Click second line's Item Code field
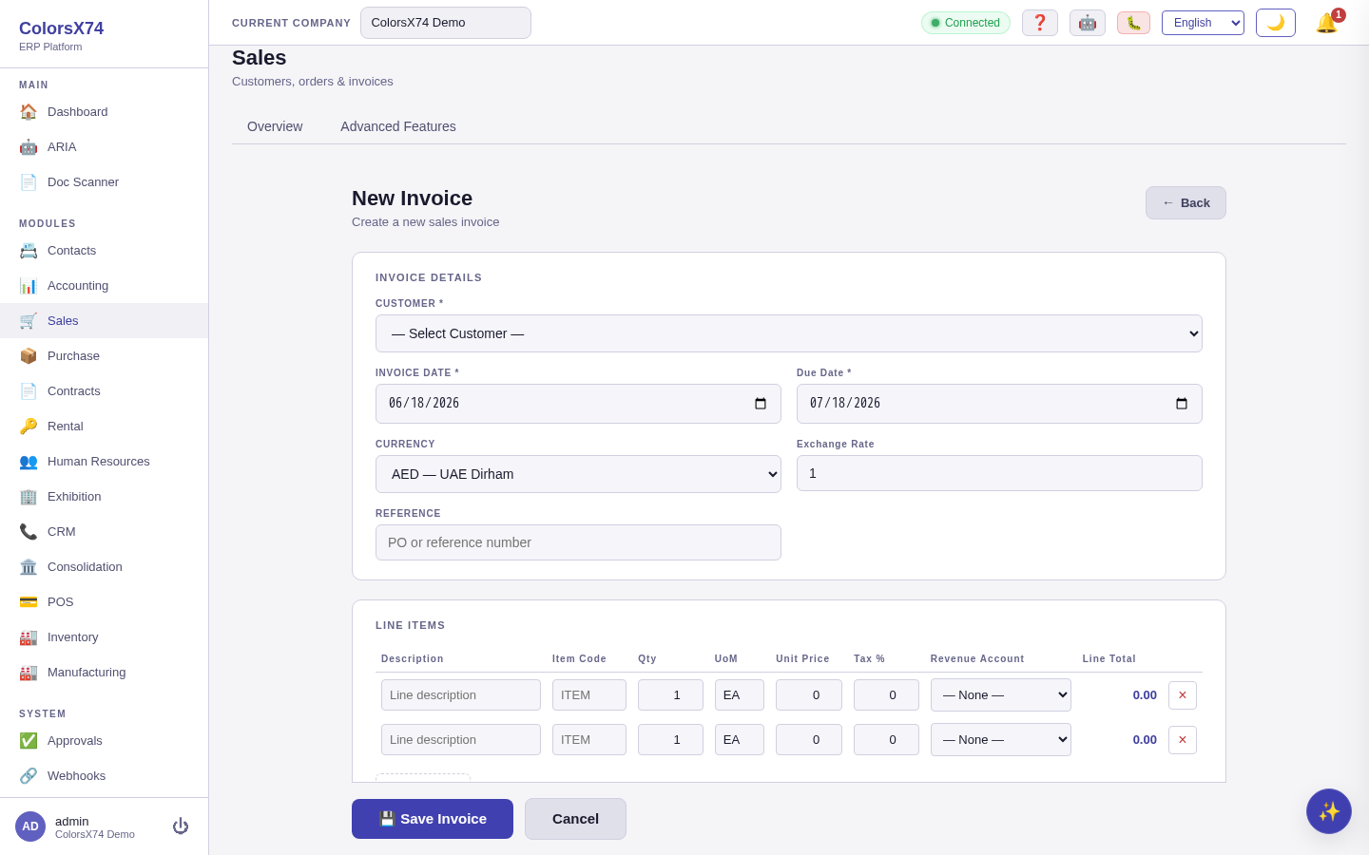 [x=589, y=740]
